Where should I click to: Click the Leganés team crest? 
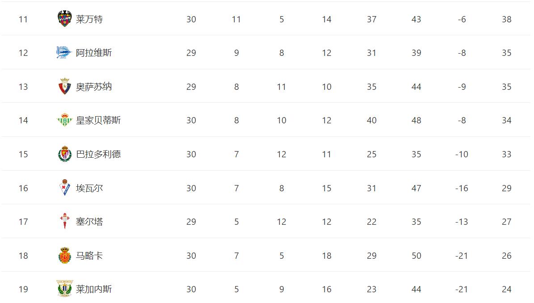pos(65,289)
